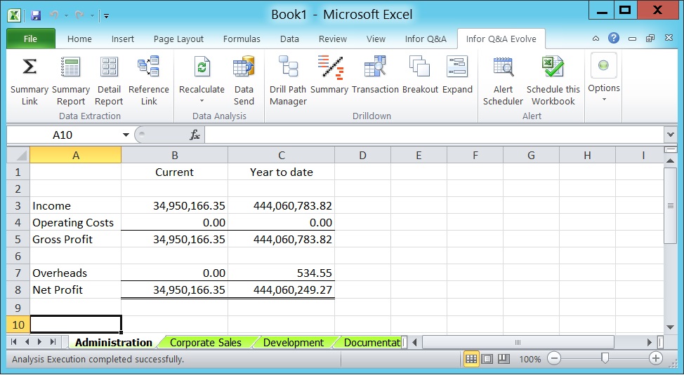Select the Administration sheet tab
Screen dimensions: 684x375
click(114, 343)
